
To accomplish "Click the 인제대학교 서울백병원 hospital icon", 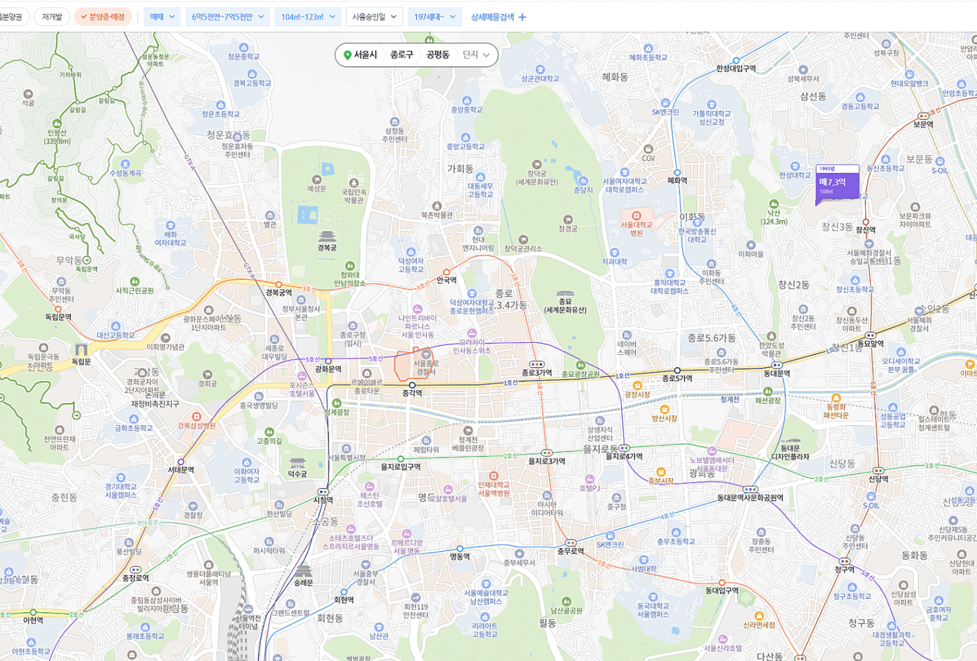I will click(494, 476).
